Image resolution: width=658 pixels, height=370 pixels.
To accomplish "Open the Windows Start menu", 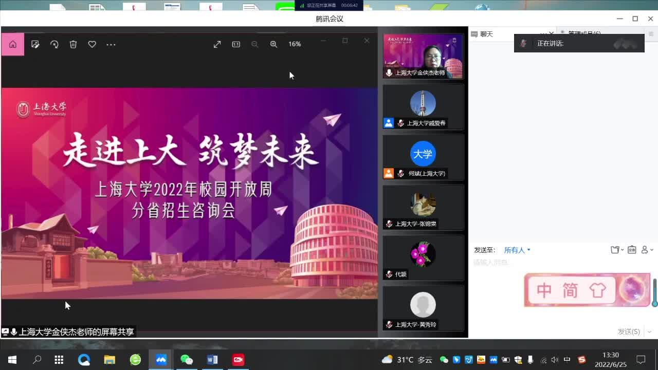I will tap(12, 360).
